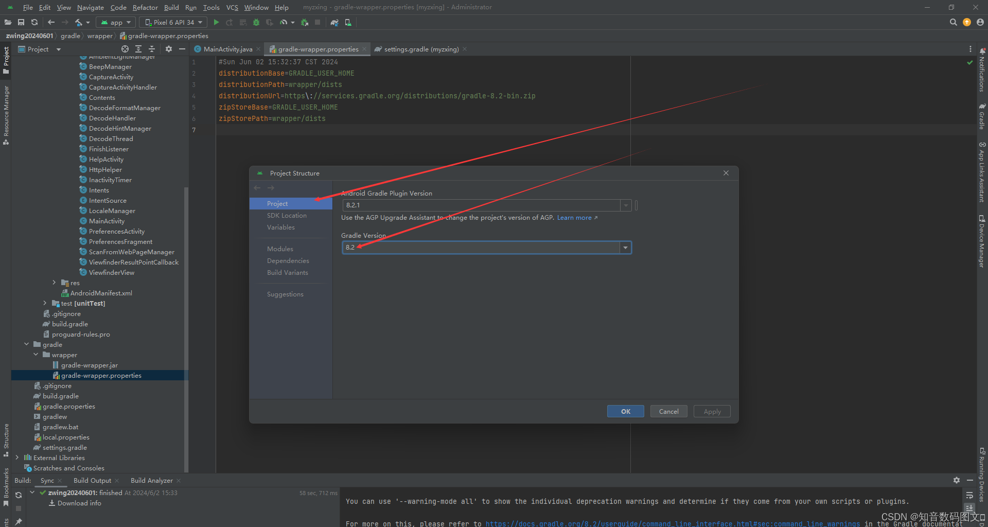This screenshot has width=988, height=527.
Task: Toggle the Resource Manager side panel
Action: pyautogui.click(x=6, y=115)
